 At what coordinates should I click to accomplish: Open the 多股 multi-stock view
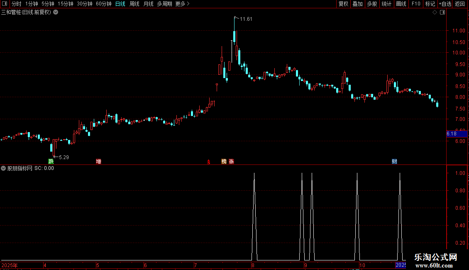click(372, 4)
